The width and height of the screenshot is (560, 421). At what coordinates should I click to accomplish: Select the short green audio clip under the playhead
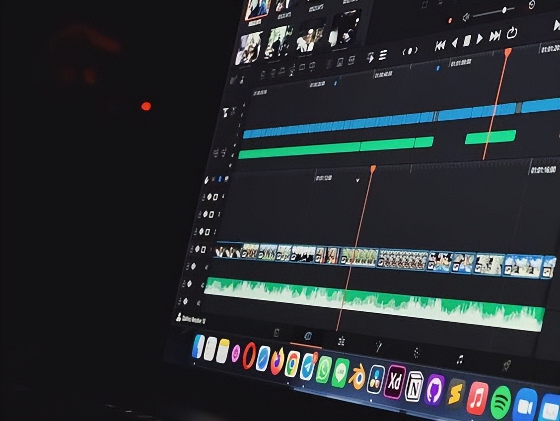(490, 137)
